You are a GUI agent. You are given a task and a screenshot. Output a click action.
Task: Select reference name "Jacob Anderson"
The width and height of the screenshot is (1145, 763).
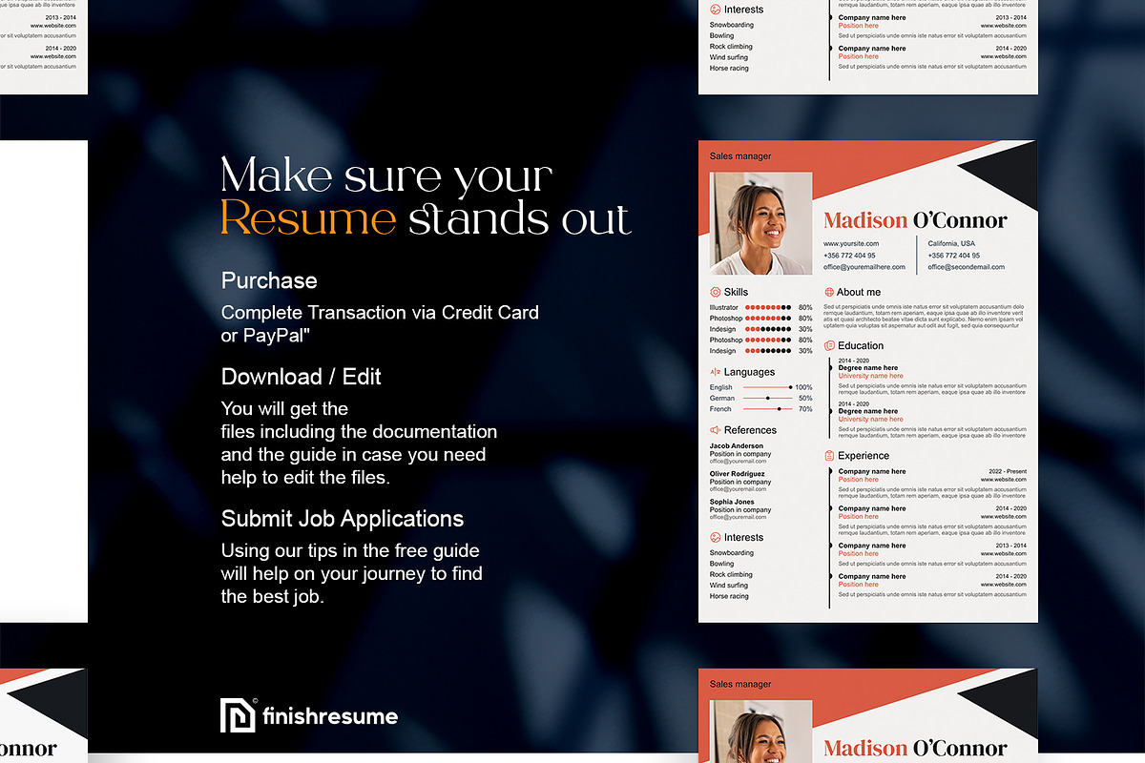click(x=737, y=446)
